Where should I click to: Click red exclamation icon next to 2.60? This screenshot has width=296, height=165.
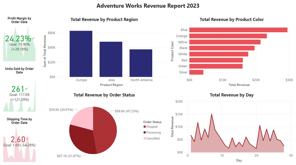tap(27, 139)
